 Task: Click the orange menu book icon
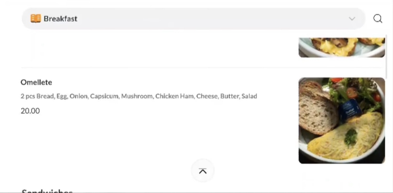coord(35,19)
